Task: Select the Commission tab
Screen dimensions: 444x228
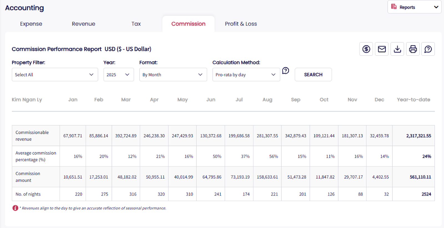Action: (188, 24)
